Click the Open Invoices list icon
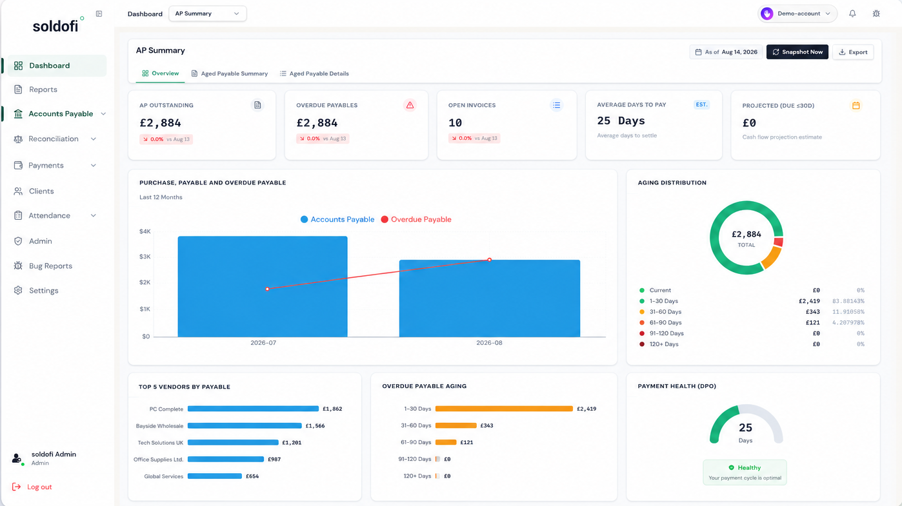This screenshot has width=902, height=506. 556,105
